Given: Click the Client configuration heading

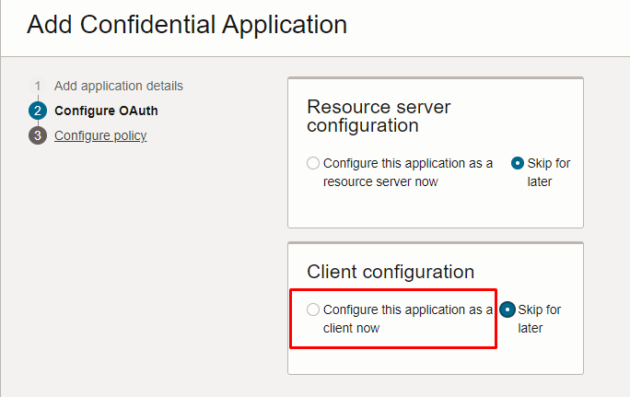Looking at the screenshot, I should click(391, 272).
